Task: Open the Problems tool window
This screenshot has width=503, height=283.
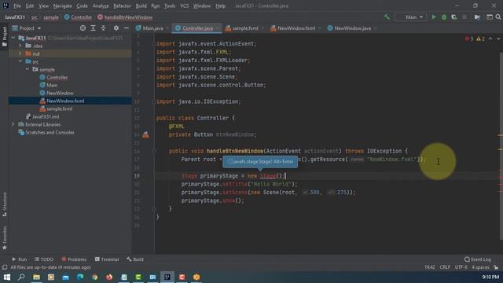Action: pos(74,259)
